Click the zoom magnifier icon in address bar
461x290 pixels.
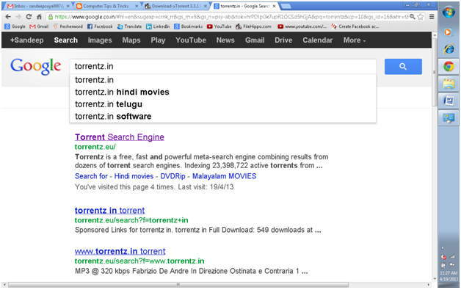413,17
